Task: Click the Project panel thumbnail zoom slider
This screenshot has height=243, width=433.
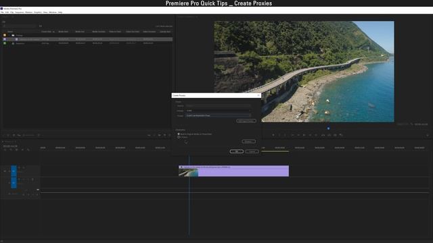Action: click(29, 135)
